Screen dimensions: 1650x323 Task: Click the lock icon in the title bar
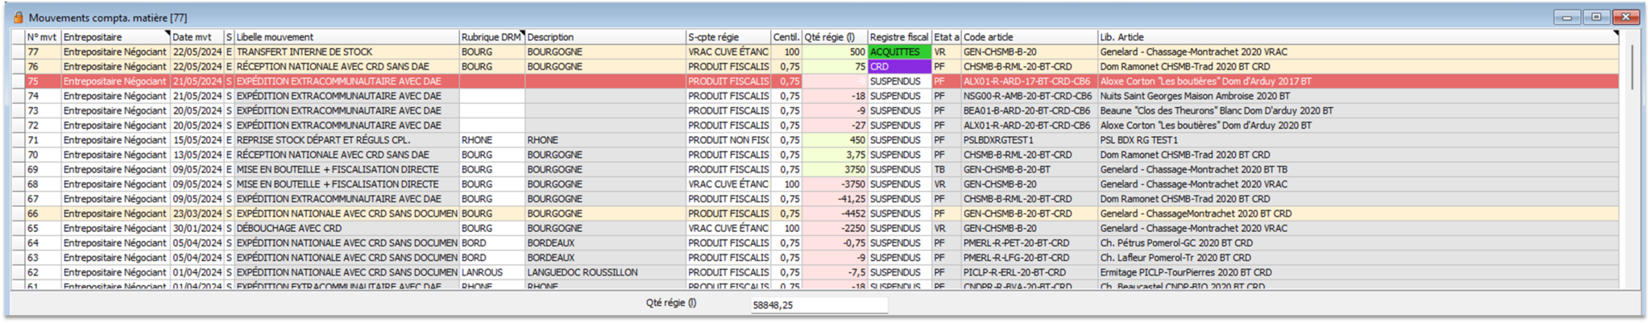(18, 17)
